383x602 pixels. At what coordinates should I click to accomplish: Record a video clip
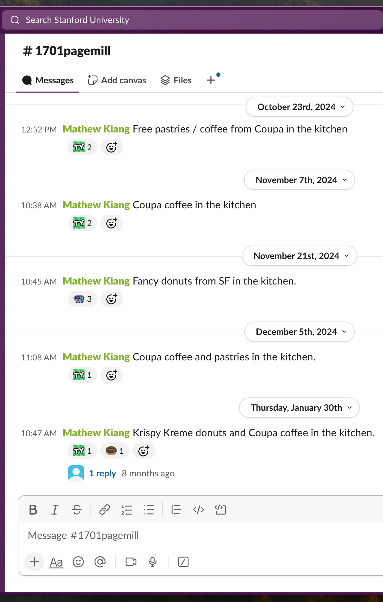coord(131,562)
